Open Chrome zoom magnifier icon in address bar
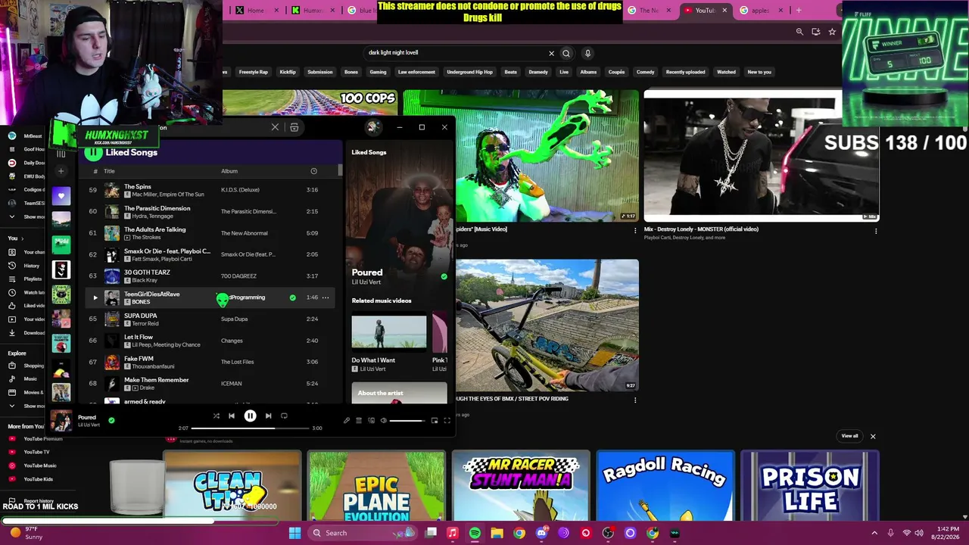 pyautogui.click(x=799, y=32)
